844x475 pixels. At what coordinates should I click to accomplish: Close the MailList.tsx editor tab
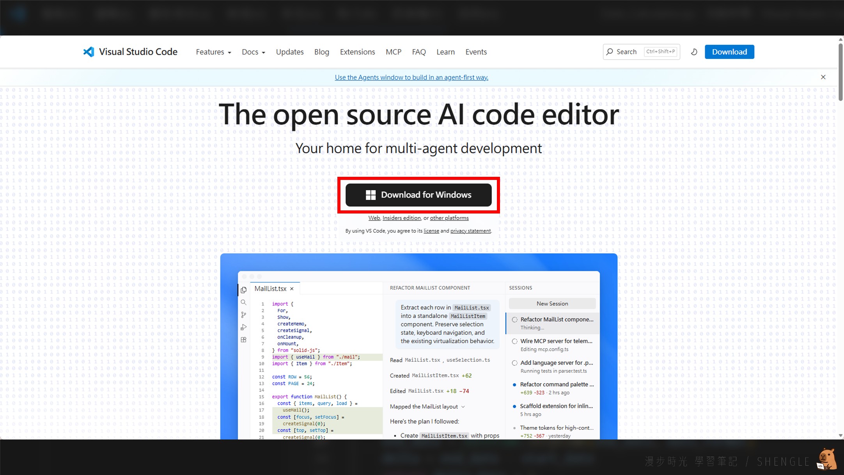point(292,289)
